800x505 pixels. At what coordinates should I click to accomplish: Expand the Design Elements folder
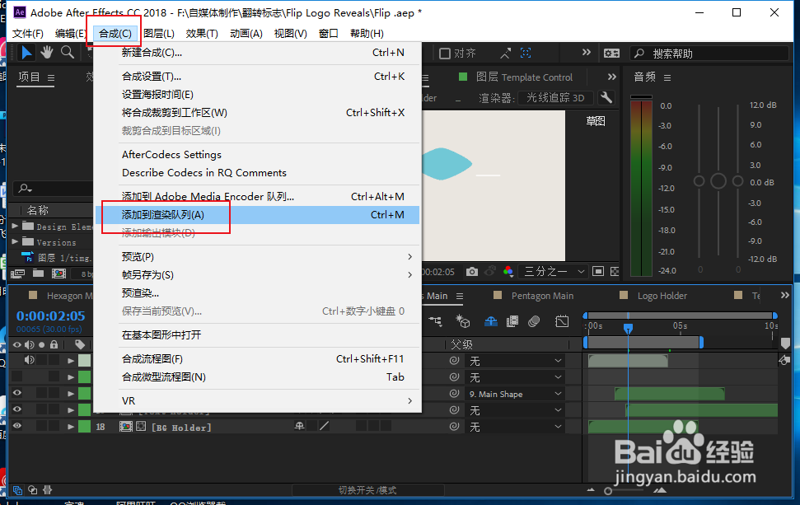[x=15, y=226]
